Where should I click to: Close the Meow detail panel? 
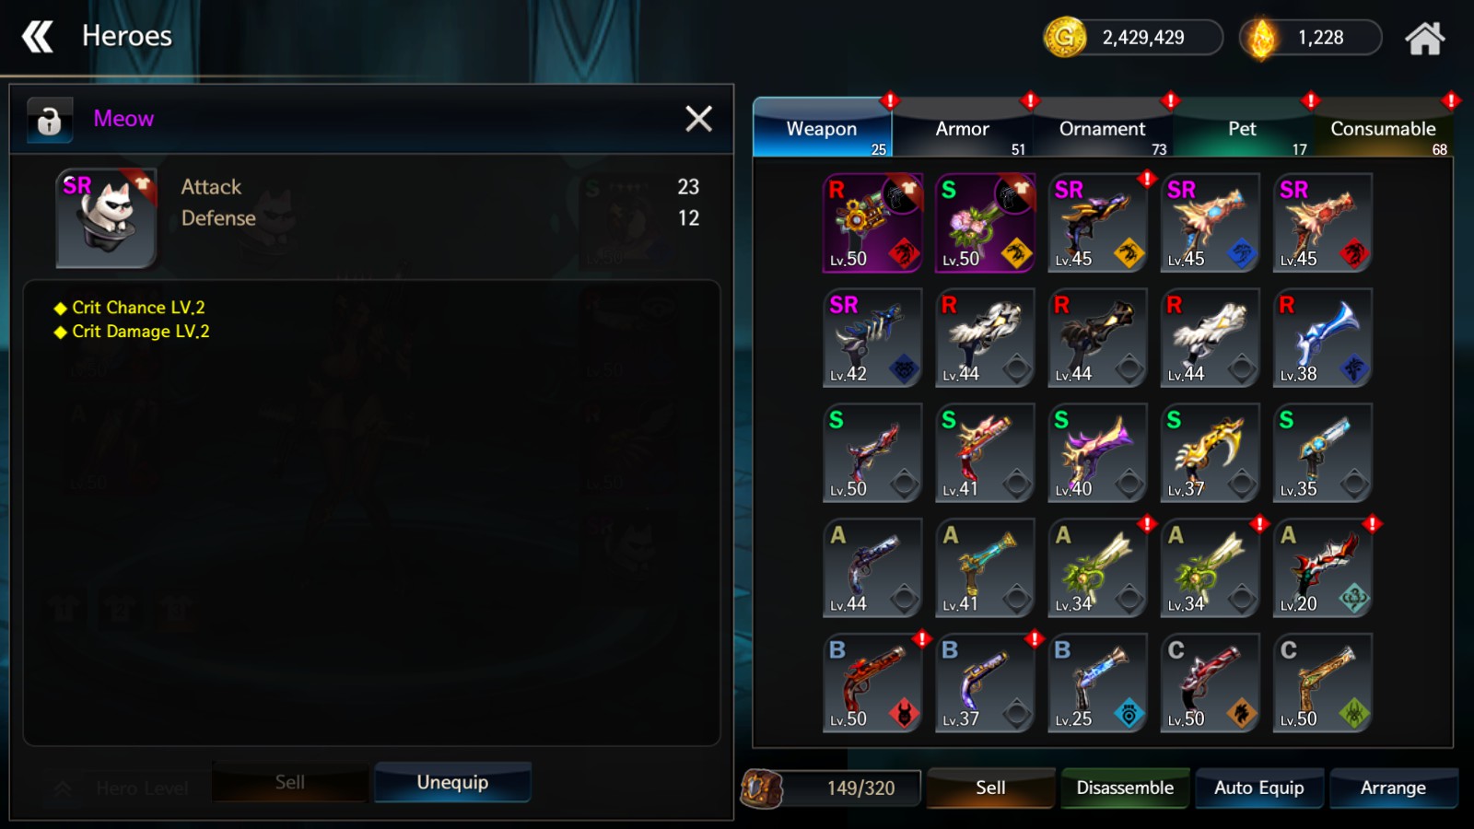tap(698, 119)
